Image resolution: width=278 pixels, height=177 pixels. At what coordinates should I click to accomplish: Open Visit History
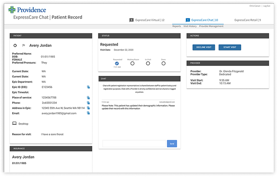coord(190,26)
